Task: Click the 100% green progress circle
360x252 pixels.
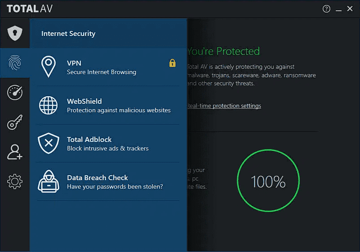Action: (268, 181)
